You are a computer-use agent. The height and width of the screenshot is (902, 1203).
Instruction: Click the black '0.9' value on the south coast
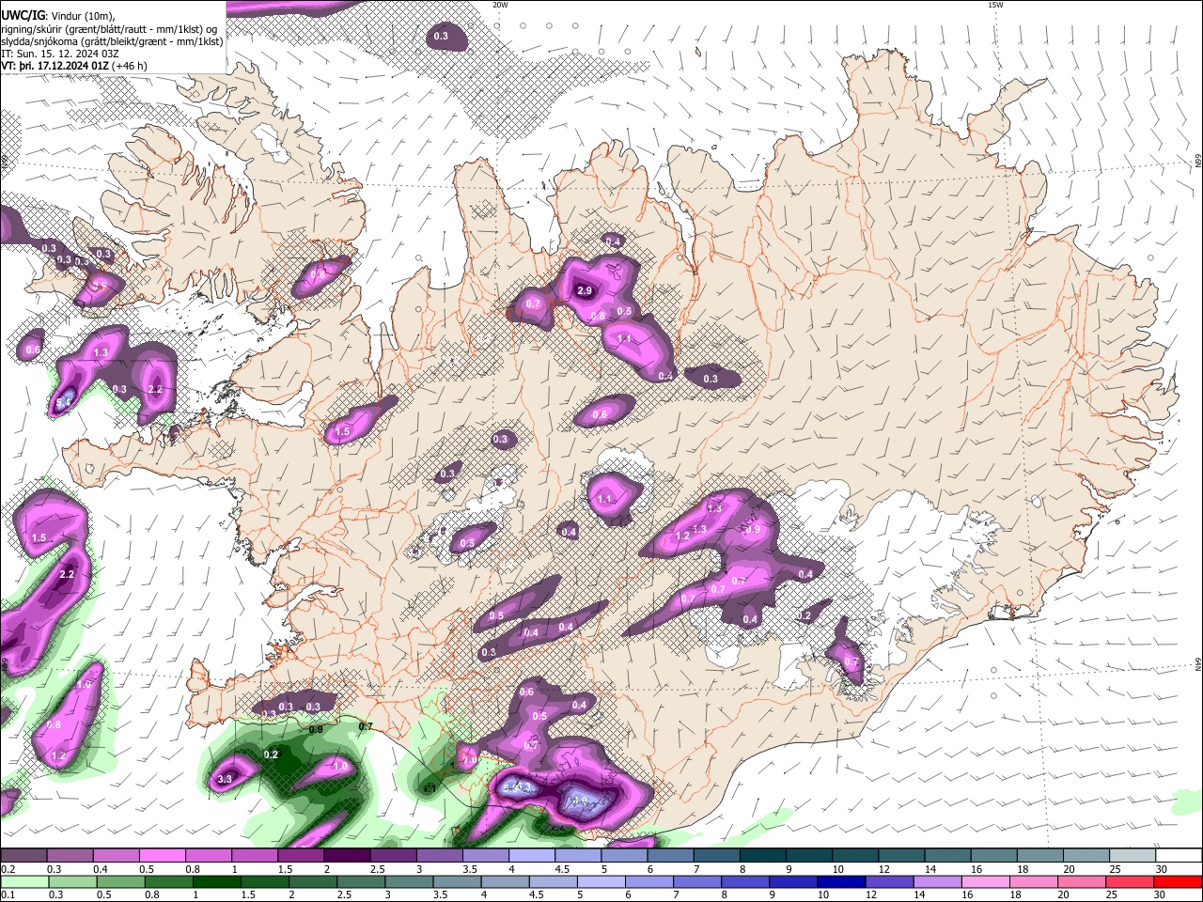pos(316,729)
